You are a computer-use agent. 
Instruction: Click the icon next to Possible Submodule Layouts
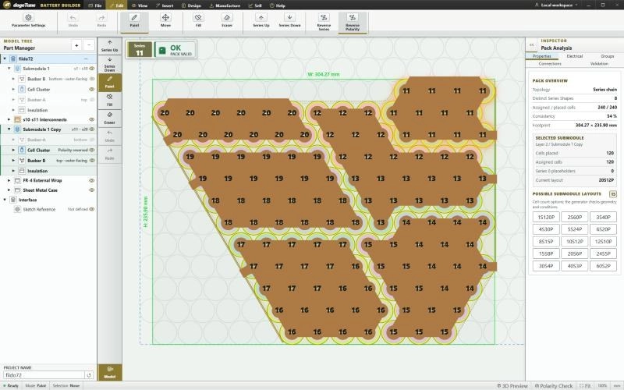[x=613, y=194]
